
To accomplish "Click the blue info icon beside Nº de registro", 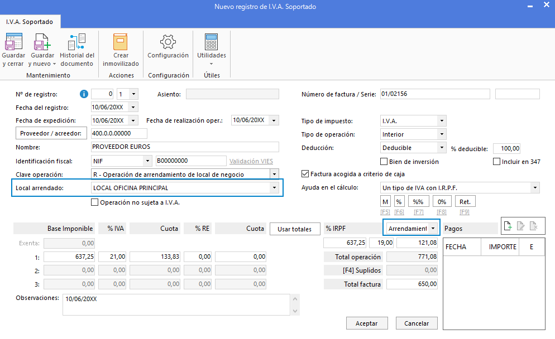I will point(84,94).
